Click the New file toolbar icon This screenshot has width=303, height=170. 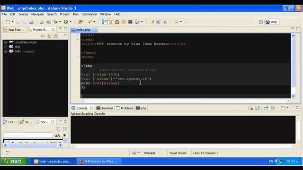click(x=8, y=22)
